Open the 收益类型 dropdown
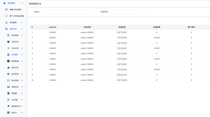 pos(128,12)
